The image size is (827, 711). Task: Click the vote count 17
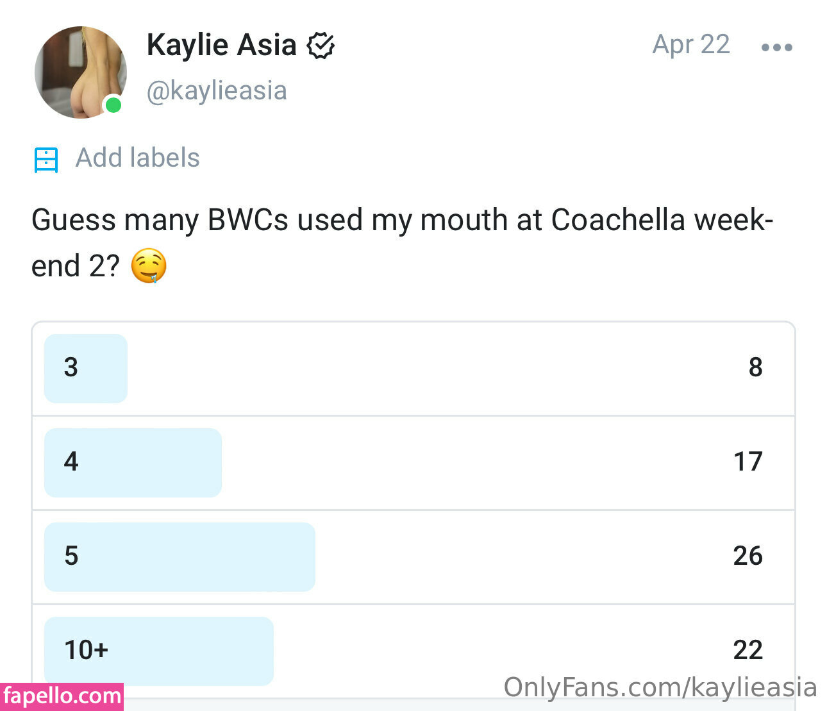[x=748, y=462]
